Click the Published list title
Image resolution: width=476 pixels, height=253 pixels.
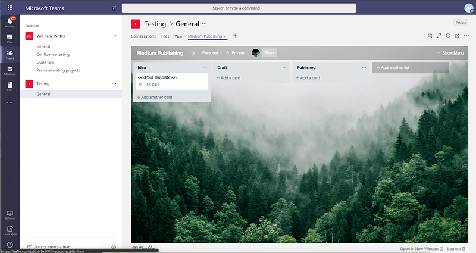(306, 68)
